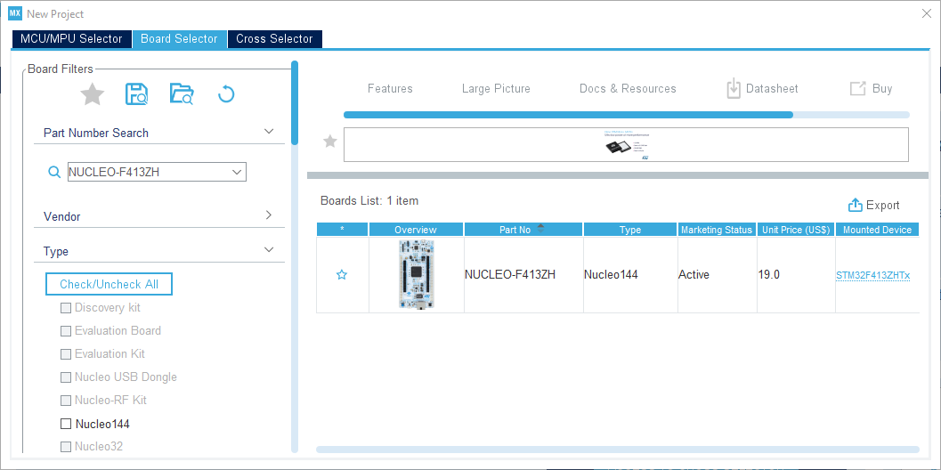Toggle the Nucleo USB Dongle checkbox
Viewport: 941px width, 470px height.
pos(66,377)
